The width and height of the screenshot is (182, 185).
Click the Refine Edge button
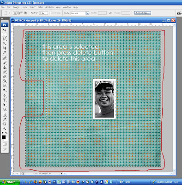tap(143, 13)
